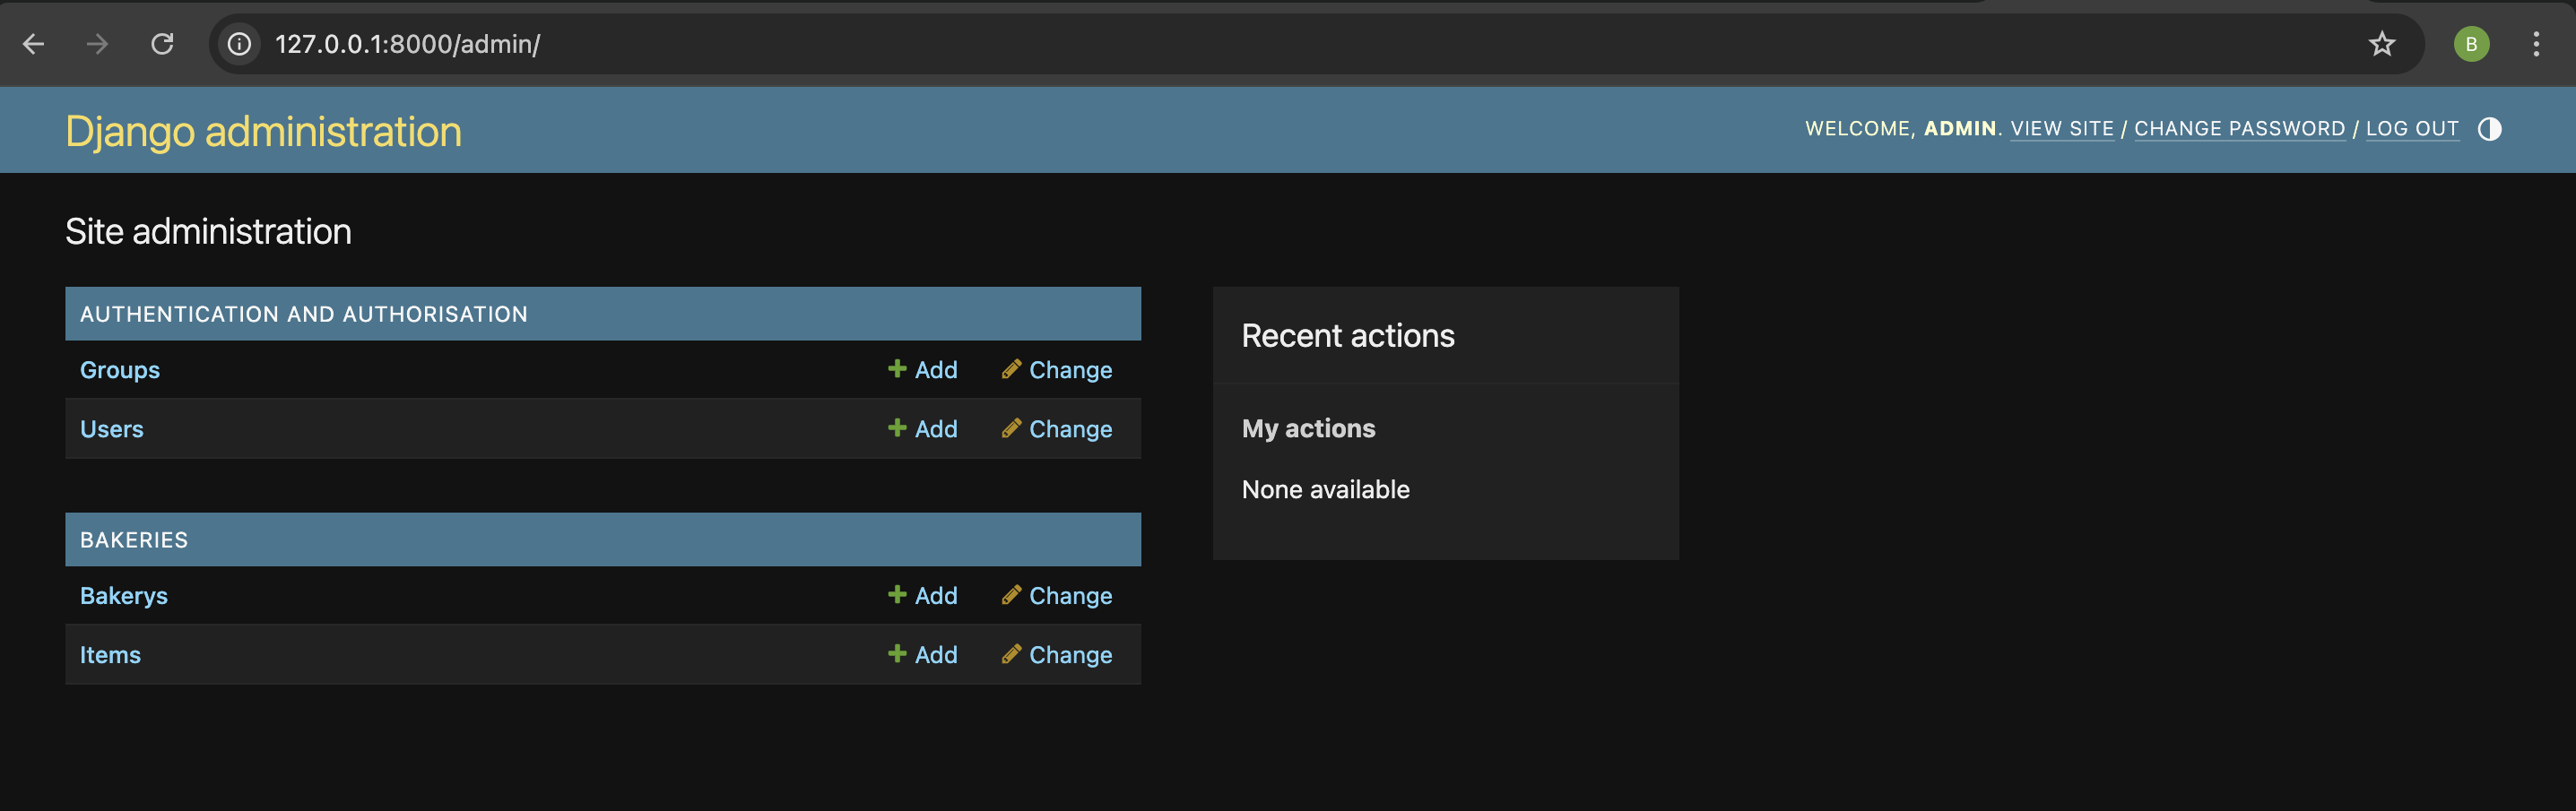This screenshot has height=811, width=2576.
Task: Open Change list for Bakerys
Action: pyautogui.click(x=1057, y=596)
